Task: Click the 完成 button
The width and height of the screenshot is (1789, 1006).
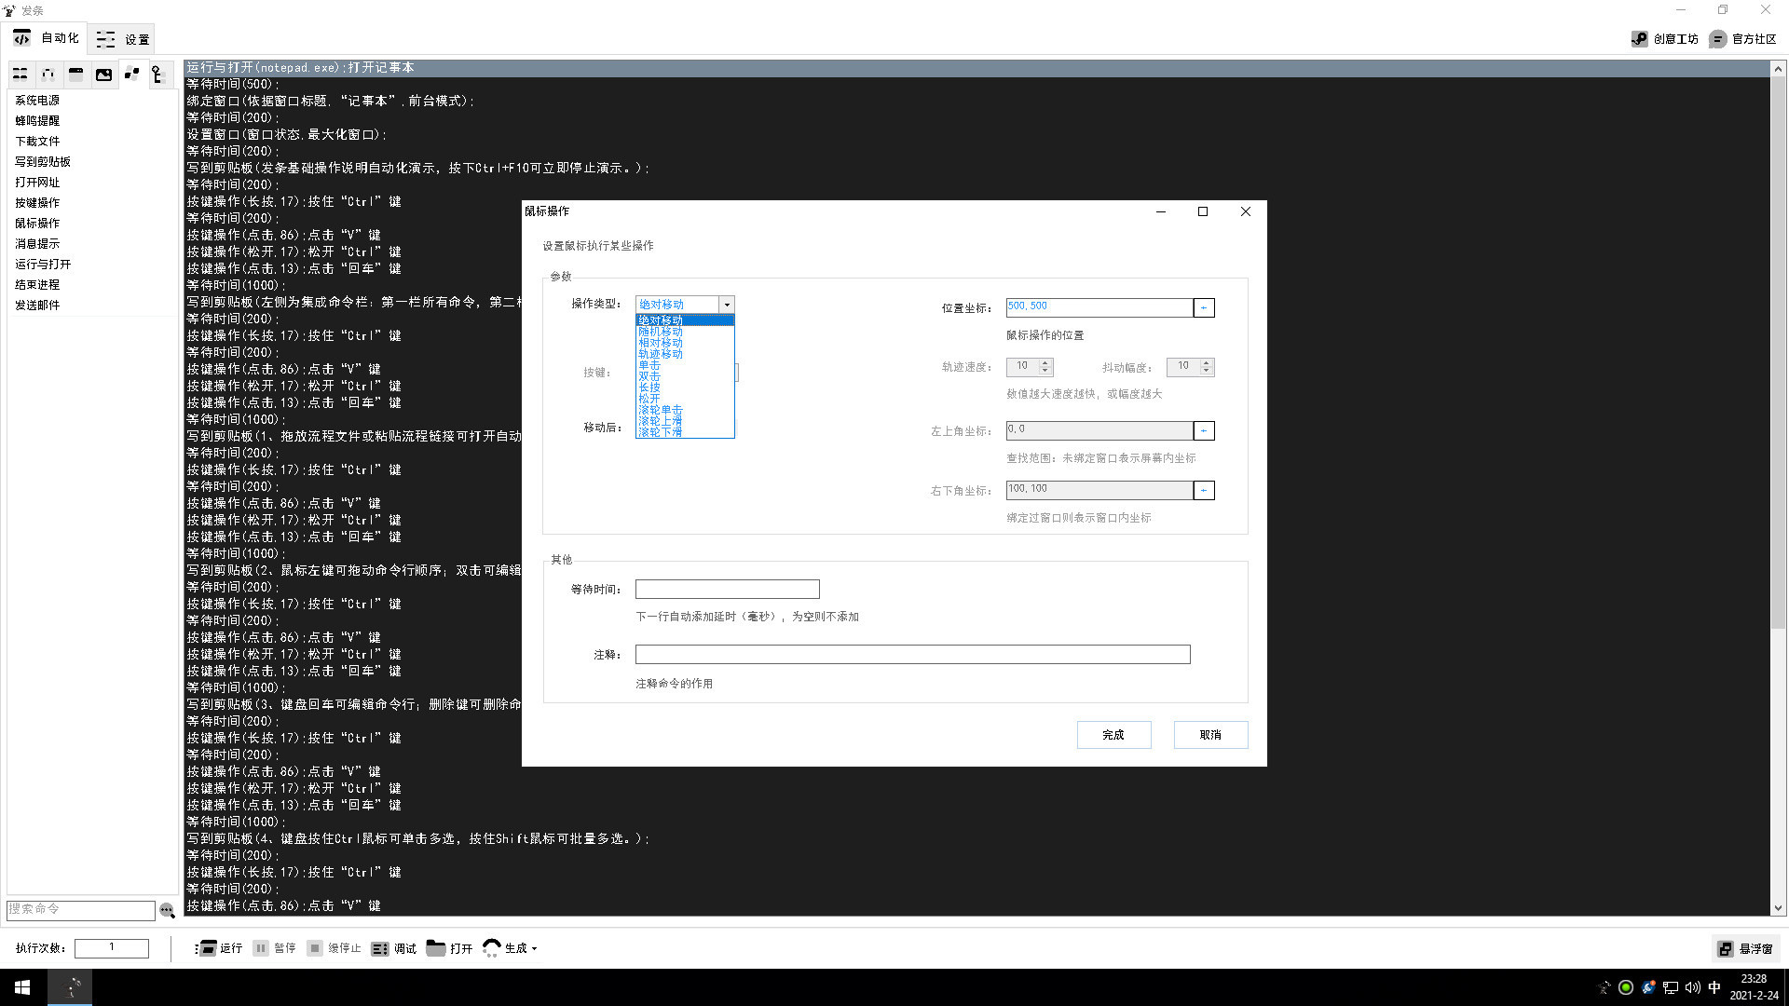Action: click(x=1113, y=735)
